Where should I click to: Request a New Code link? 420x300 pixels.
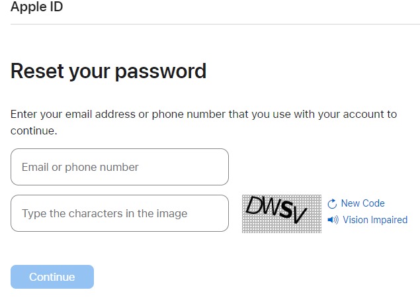point(362,203)
